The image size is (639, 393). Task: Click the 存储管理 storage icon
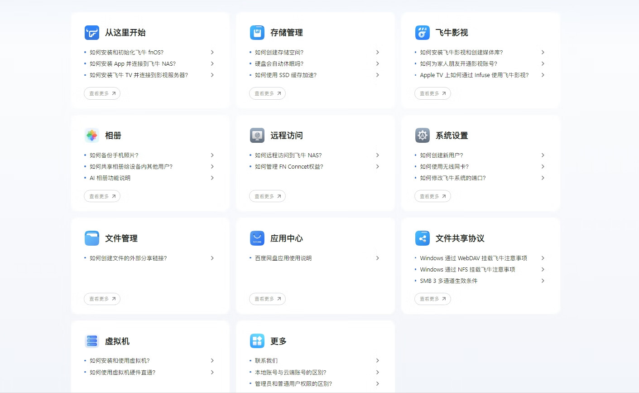click(x=257, y=33)
